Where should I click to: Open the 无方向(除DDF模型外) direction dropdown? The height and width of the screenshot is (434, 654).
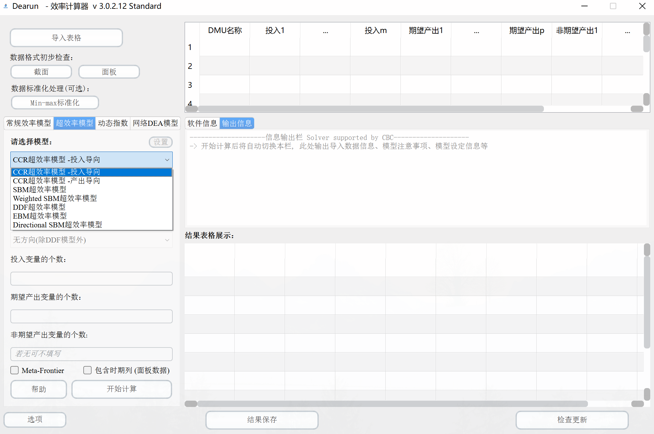[91, 240]
